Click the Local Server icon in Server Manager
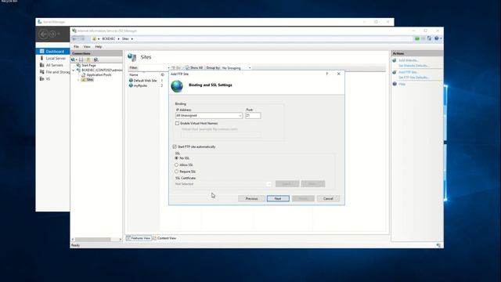The image size is (501, 282). click(41, 58)
